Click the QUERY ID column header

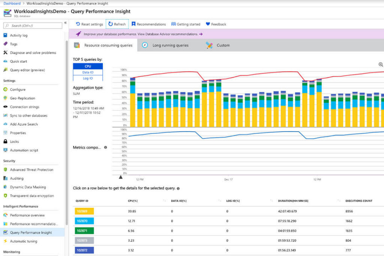click(x=82, y=201)
